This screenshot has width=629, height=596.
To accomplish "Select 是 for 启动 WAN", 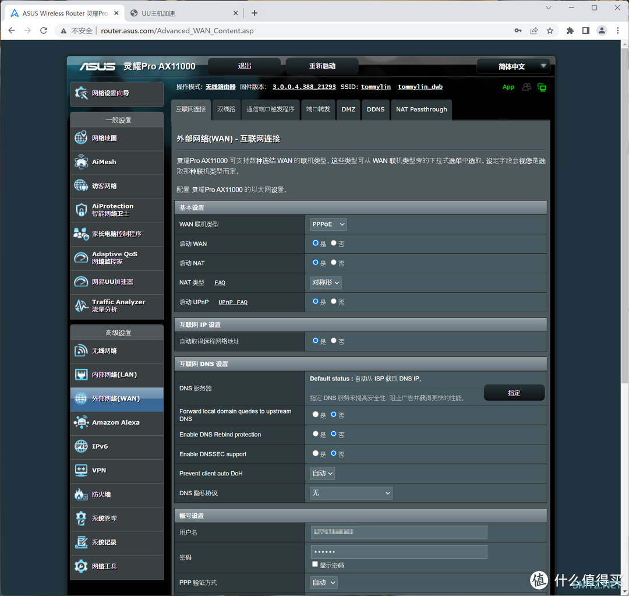I will click(x=315, y=243).
